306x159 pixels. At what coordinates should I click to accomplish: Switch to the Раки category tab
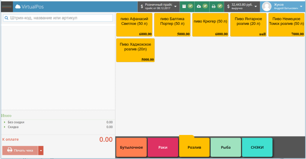[x=163, y=147]
